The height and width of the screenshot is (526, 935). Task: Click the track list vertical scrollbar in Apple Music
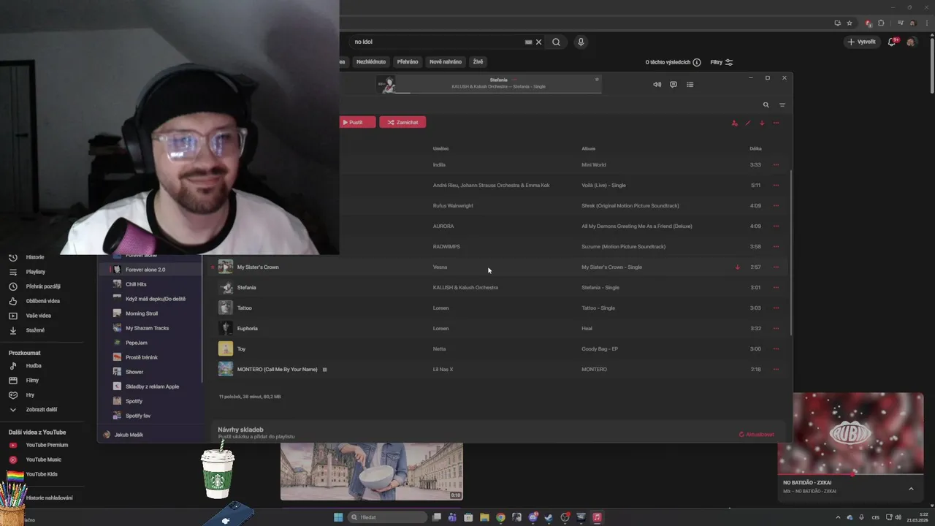coord(790,252)
